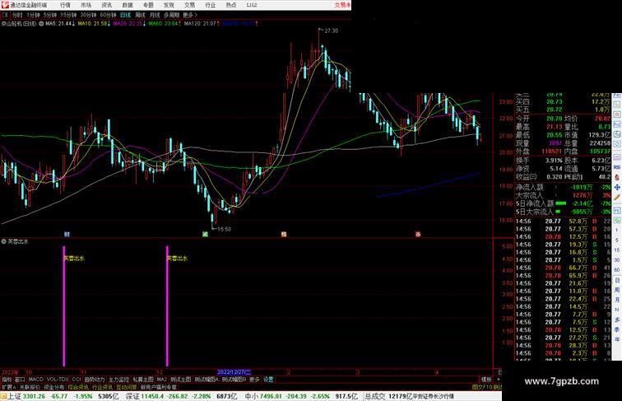
Task: Select the CCI indicator tab
Action: point(77,380)
